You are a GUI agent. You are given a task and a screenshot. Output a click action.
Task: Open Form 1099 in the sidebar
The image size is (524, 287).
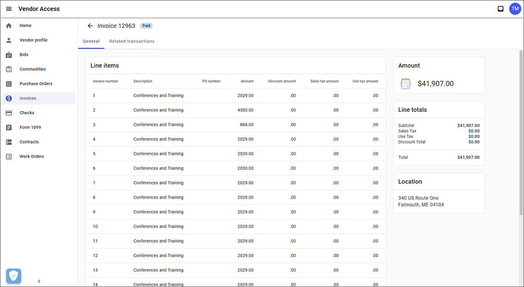[x=30, y=127]
